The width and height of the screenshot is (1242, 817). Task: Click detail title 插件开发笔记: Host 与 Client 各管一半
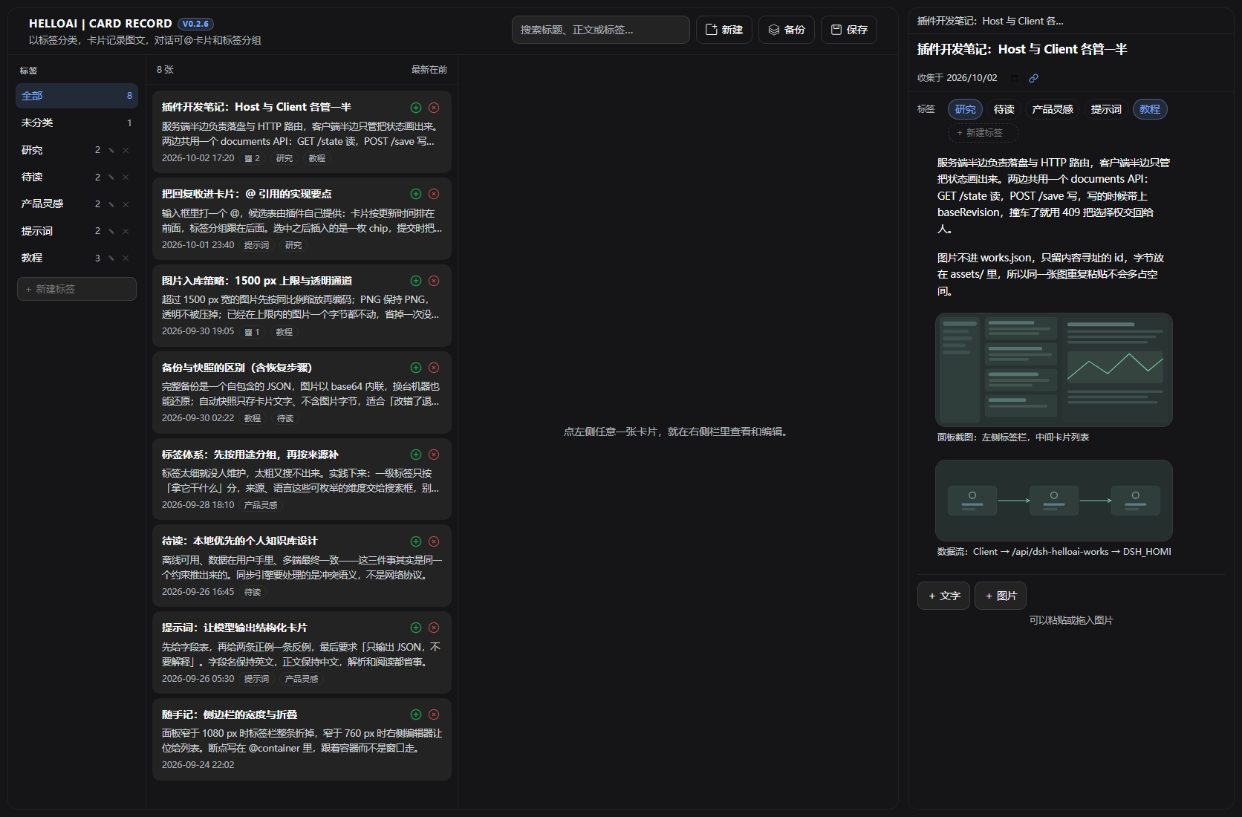coord(1022,50)
